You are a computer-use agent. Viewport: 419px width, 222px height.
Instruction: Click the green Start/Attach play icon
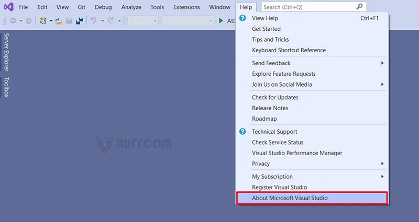click(221, 21)
